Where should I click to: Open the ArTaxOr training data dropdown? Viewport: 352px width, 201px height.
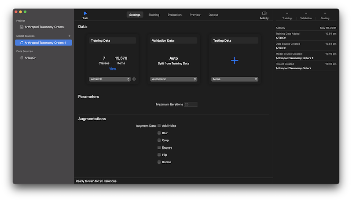(x=110, y=79)
